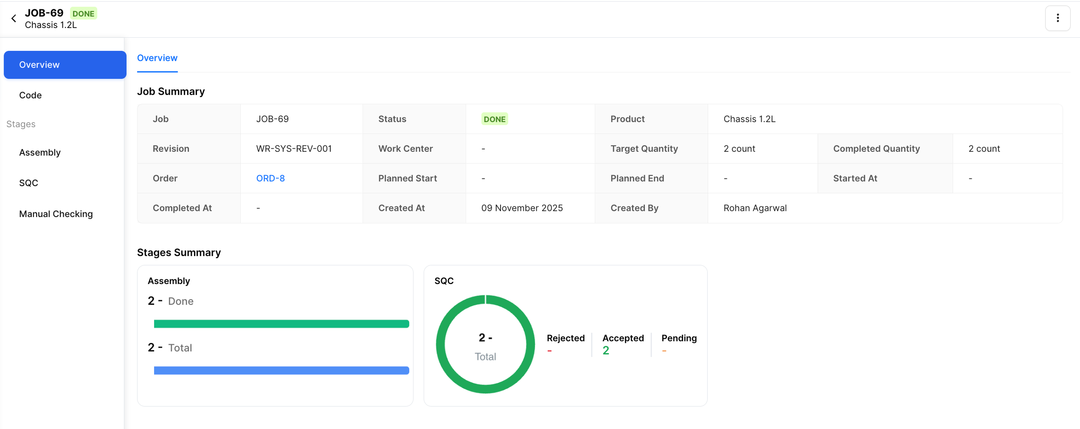Click the green Assembly Done progress bar

coord(281,324)
